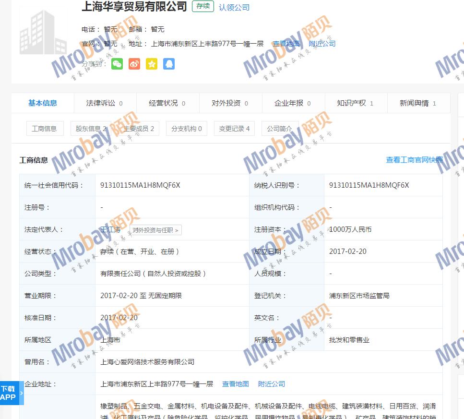Open 查看工商官网快照 link
Image resolution: width=464 pixels, height=419 pixels.
415,160
